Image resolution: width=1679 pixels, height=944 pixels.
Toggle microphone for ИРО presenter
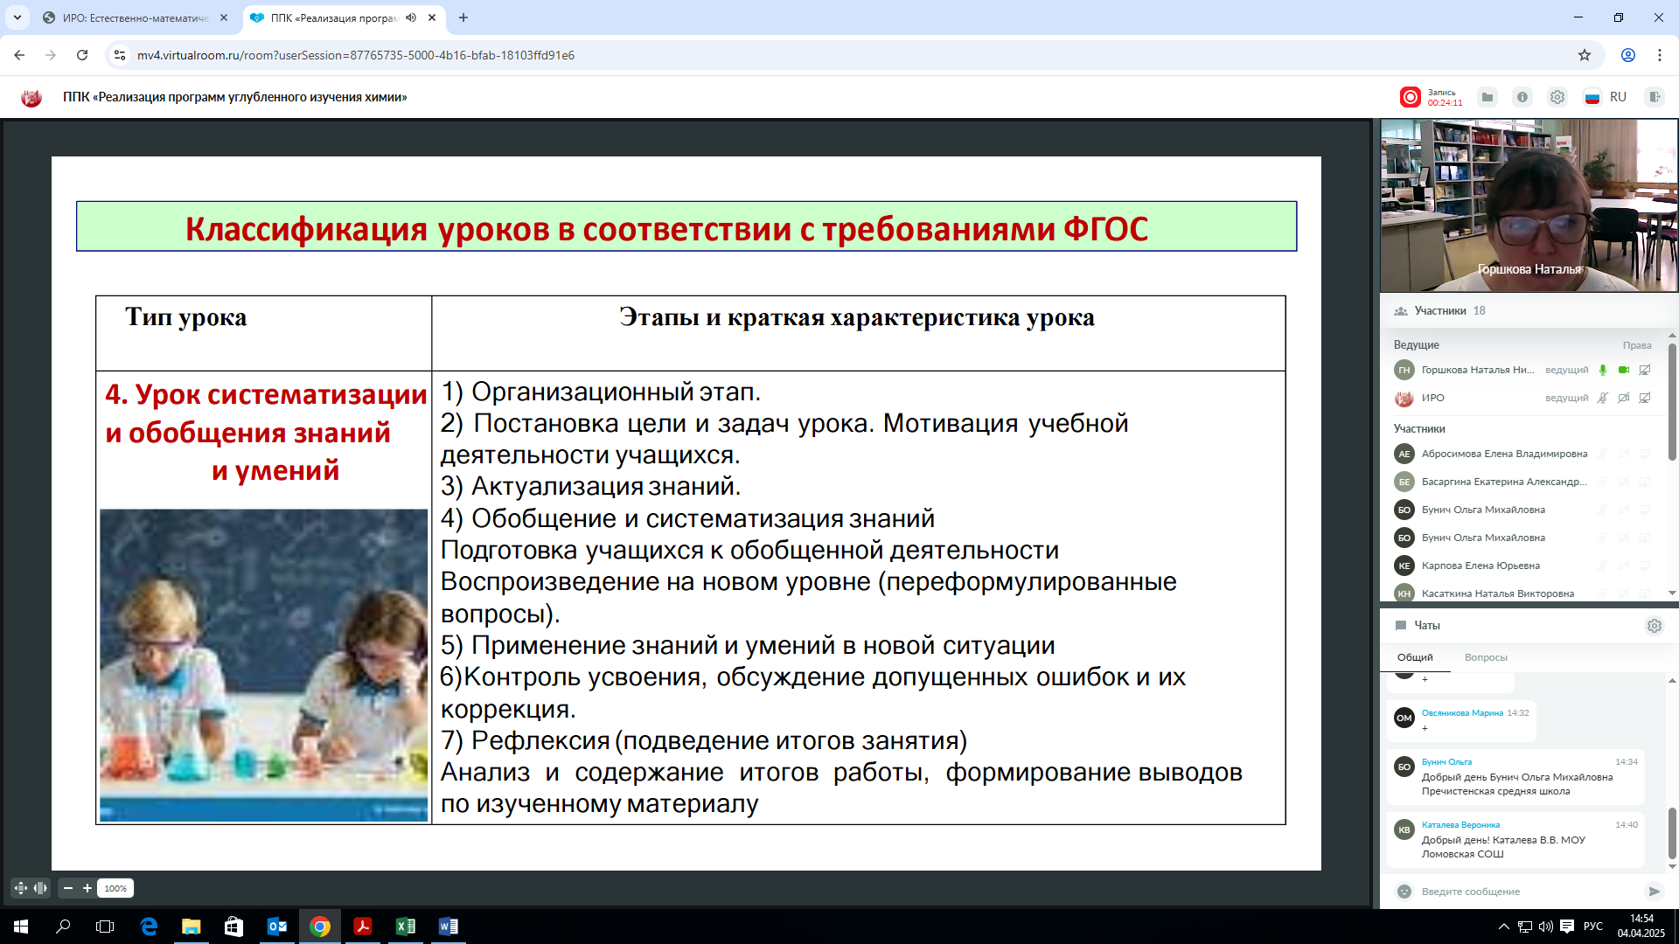click(1603, 399)
